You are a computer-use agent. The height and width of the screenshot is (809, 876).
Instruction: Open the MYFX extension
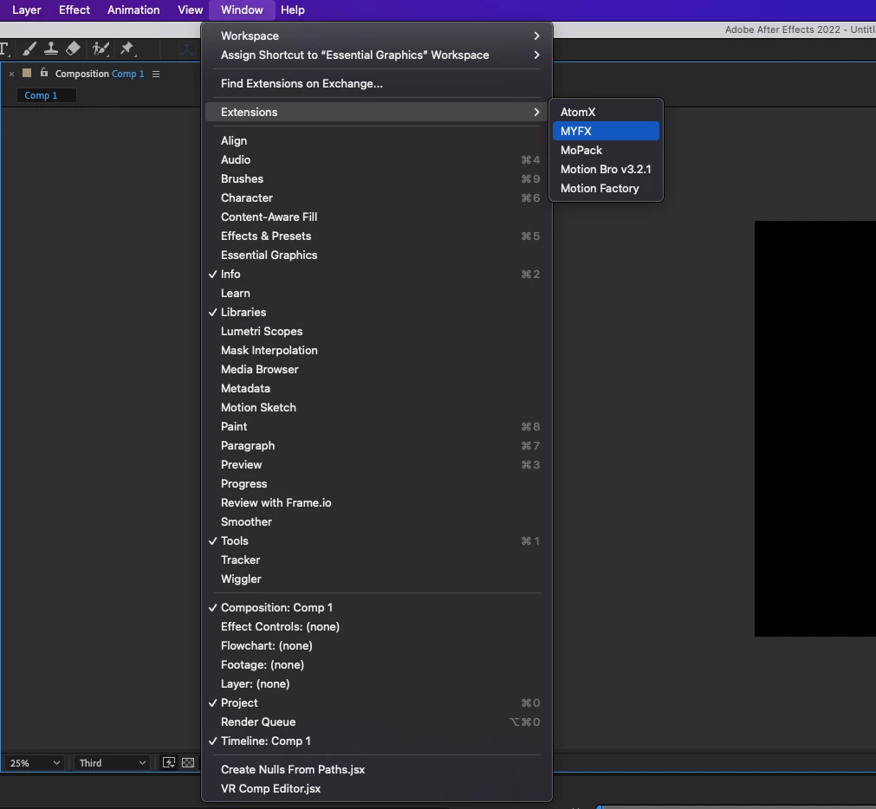point(606,131)
